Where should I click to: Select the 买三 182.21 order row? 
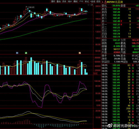pos(120,31)
